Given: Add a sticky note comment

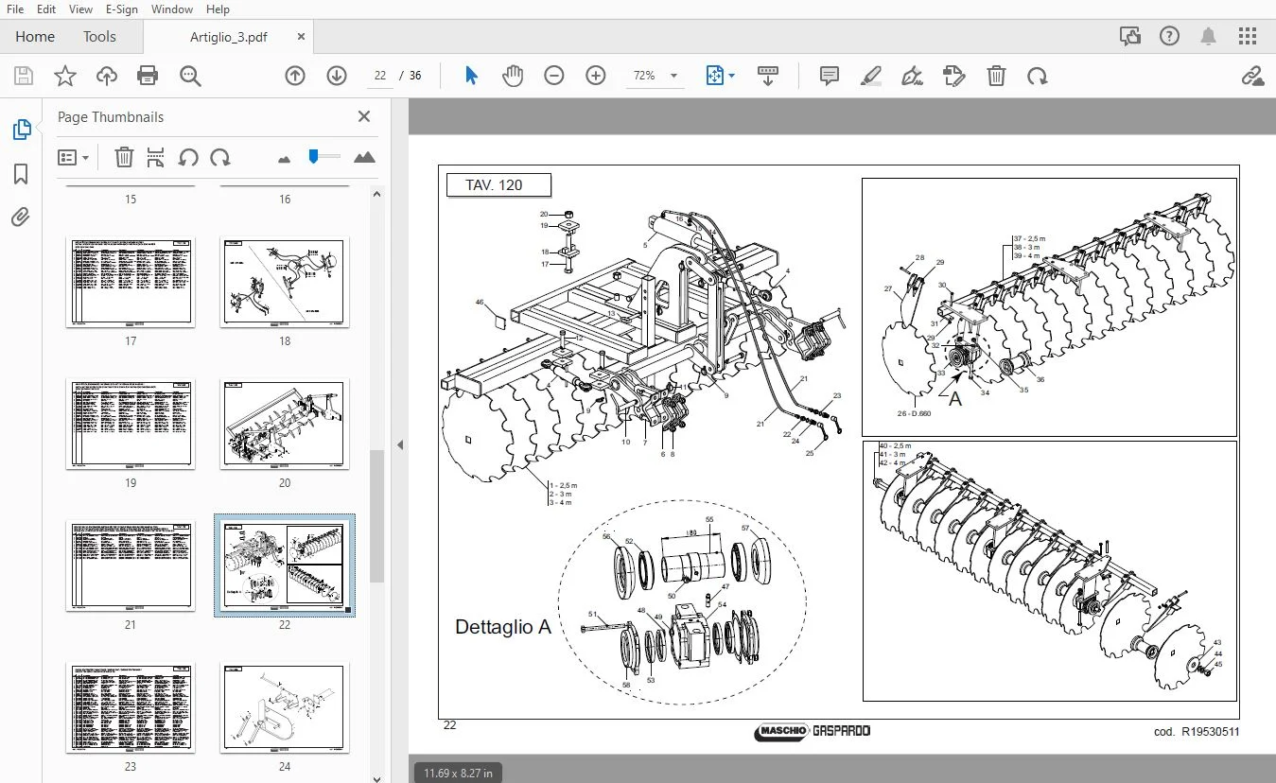Looking at the screenshot, I should (830, 76).
